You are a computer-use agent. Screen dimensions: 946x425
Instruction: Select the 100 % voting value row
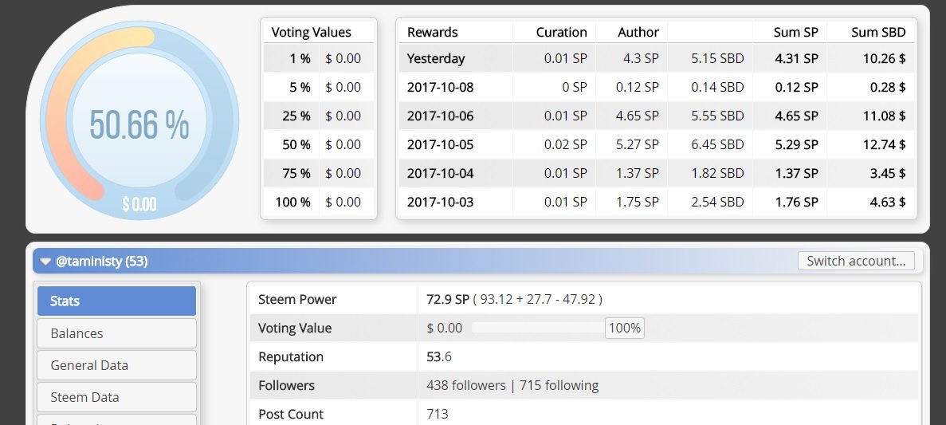coord(319,202)
